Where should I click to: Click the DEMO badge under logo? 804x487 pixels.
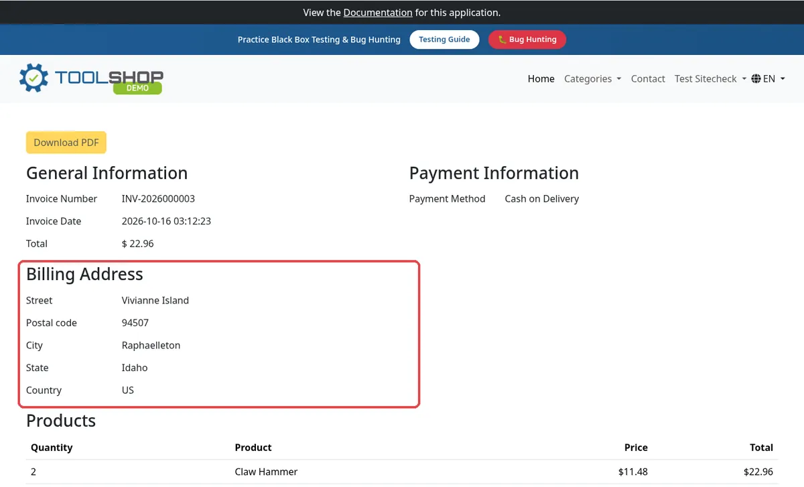coord(137,88)
